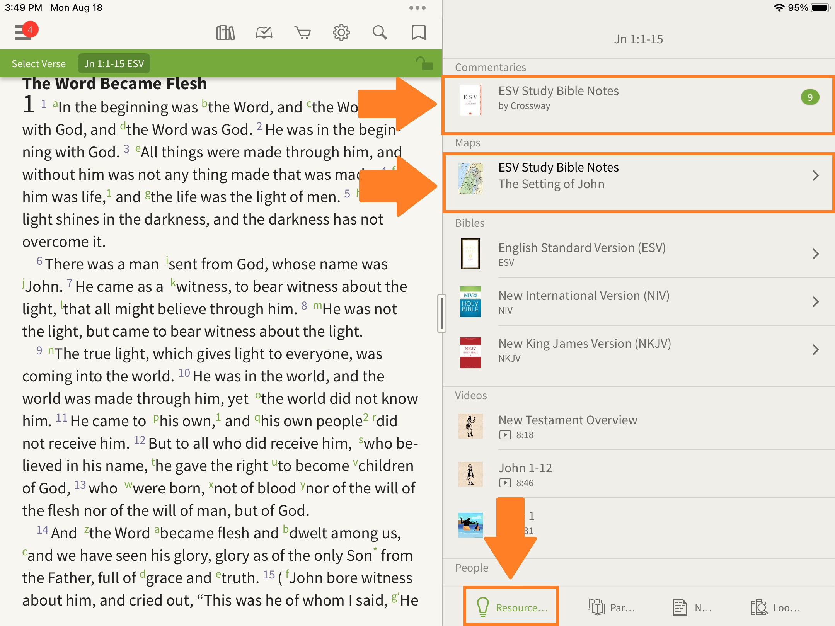Tap the Commentaries section header

click(x=491, y=67)
